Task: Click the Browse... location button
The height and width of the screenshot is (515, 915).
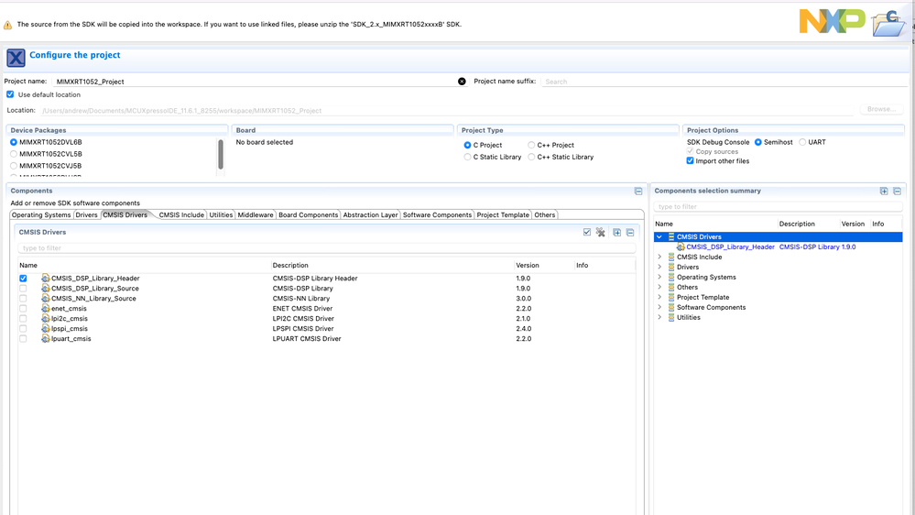Action: click(x=881, y=109)
